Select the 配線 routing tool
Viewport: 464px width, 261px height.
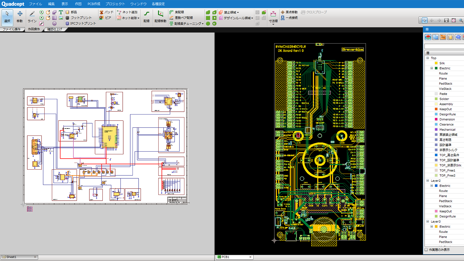click(x=146, y=17)
